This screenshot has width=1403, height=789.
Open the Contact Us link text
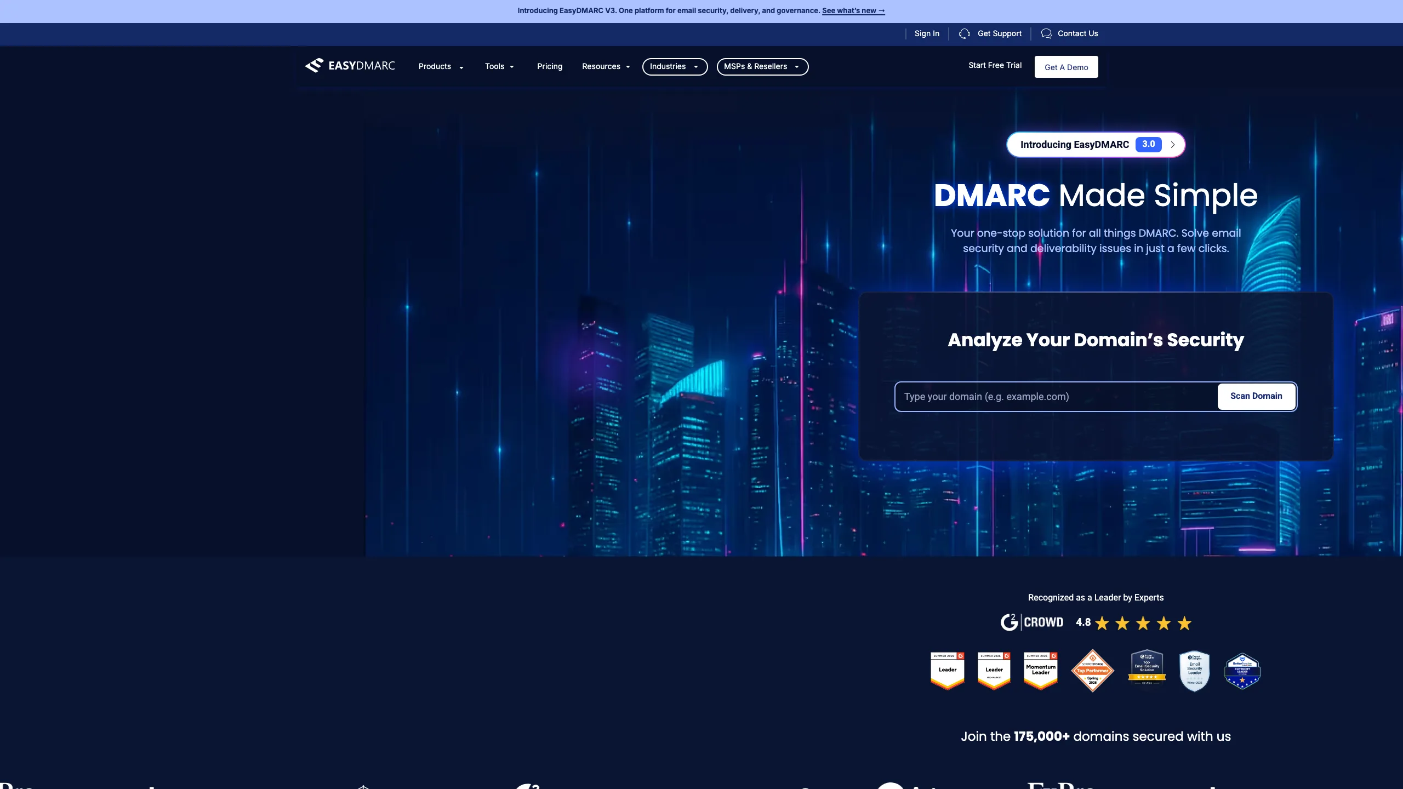[1077, 33]
